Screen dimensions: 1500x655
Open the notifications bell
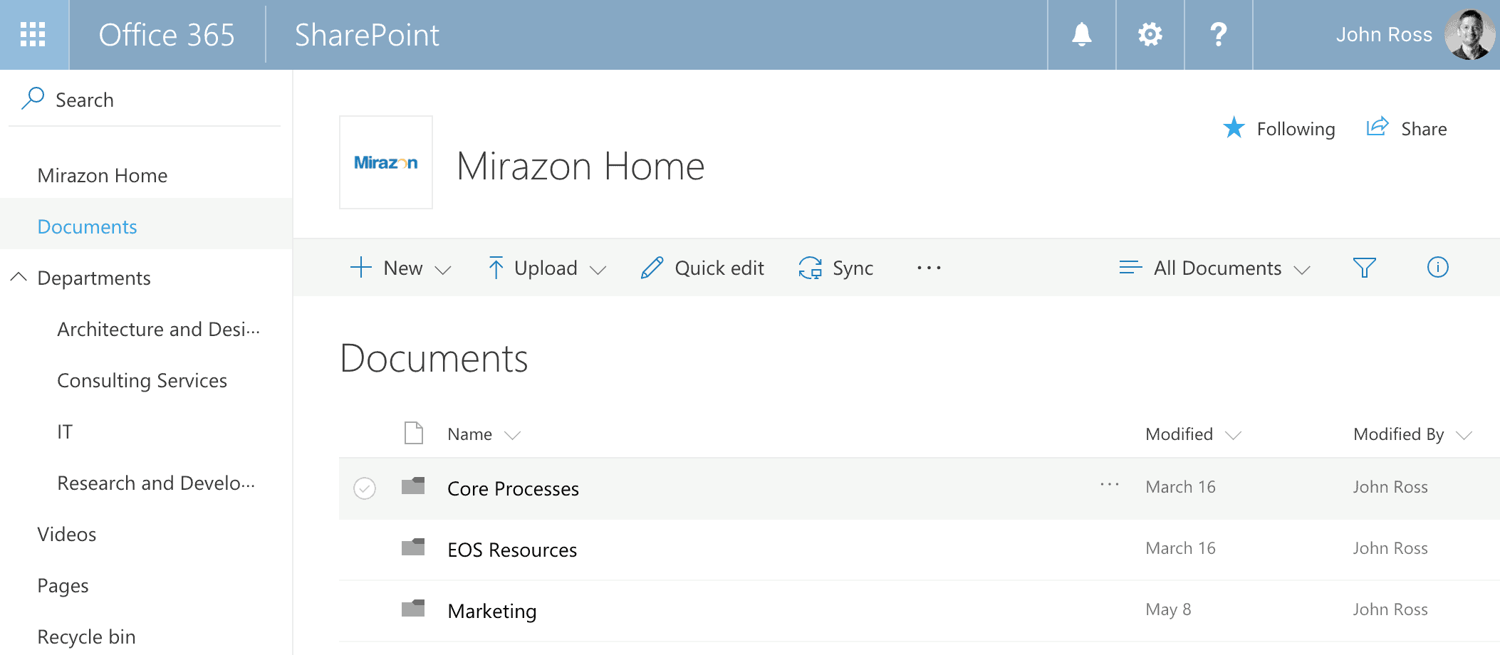click(x=1081, y=34)
